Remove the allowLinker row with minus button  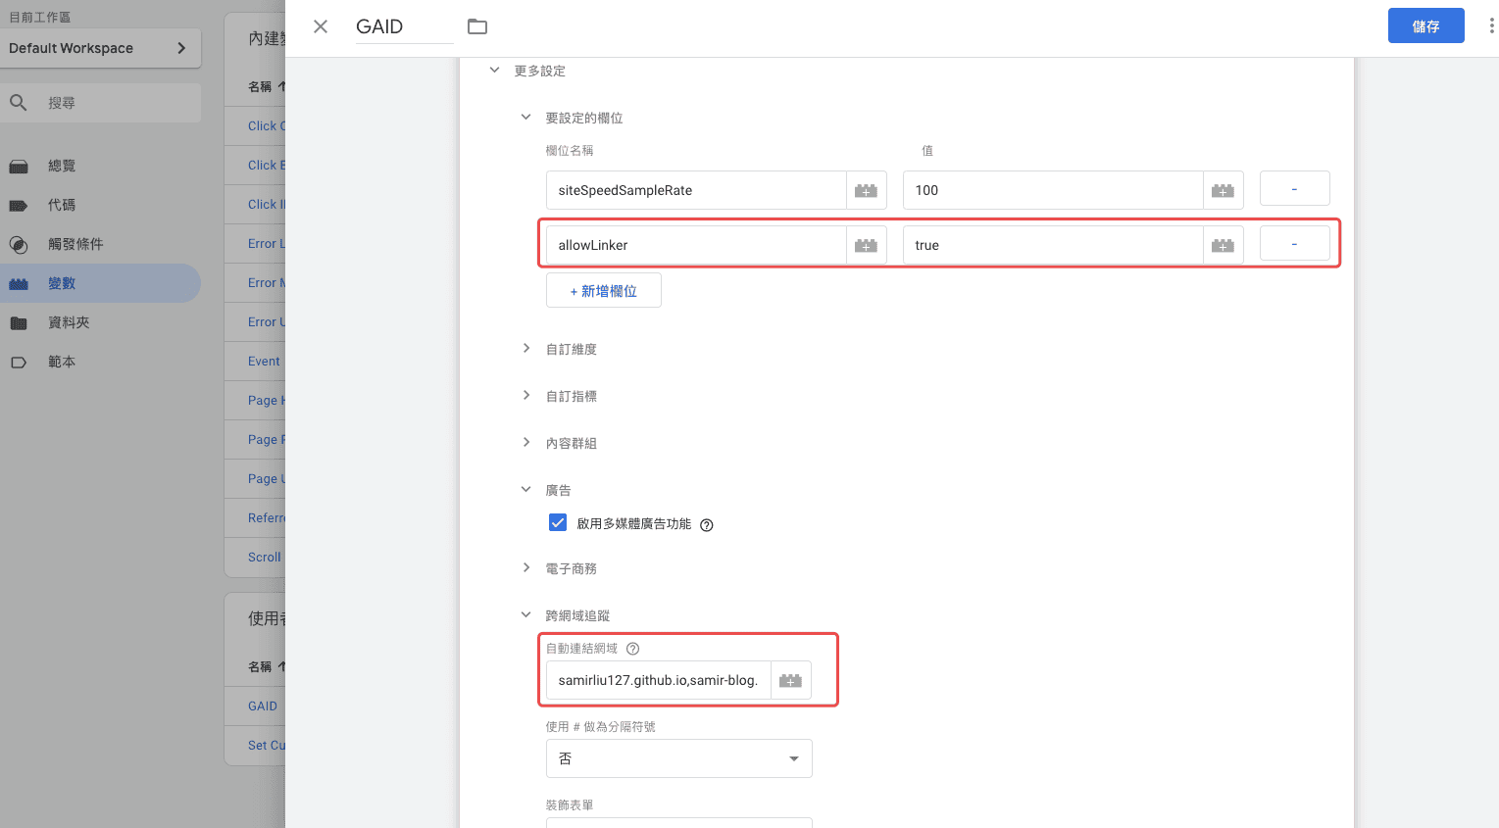click(1294, 244)
